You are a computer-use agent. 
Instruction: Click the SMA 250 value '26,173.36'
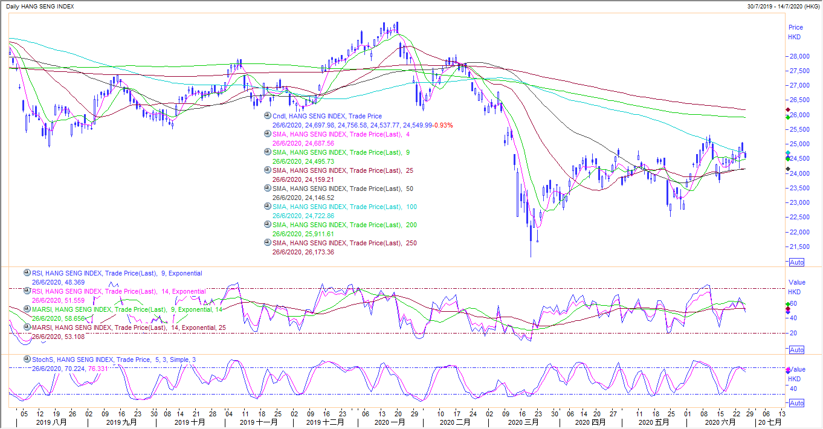[320, 252]
